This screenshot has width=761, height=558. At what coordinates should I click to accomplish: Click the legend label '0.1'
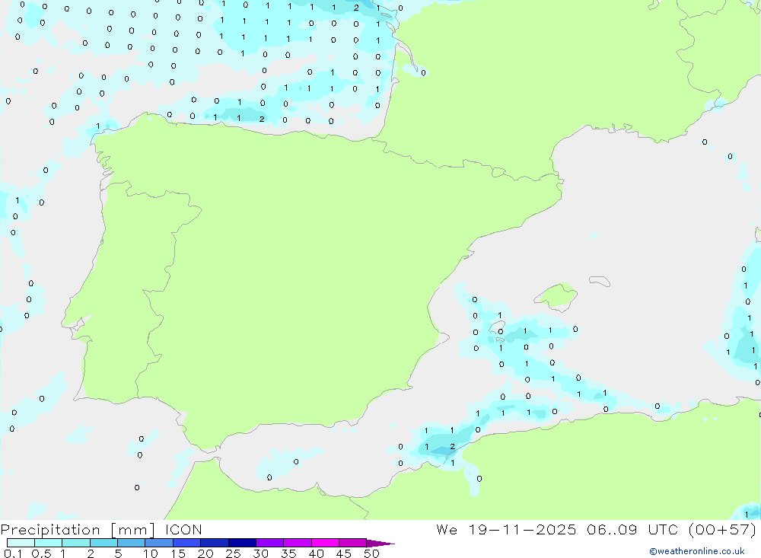point(13,553)
